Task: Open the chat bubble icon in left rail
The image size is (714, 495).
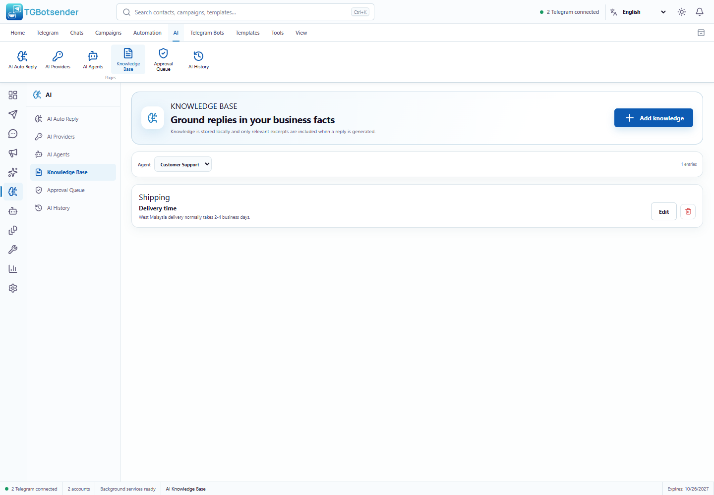Action: [x=13, y=134]
